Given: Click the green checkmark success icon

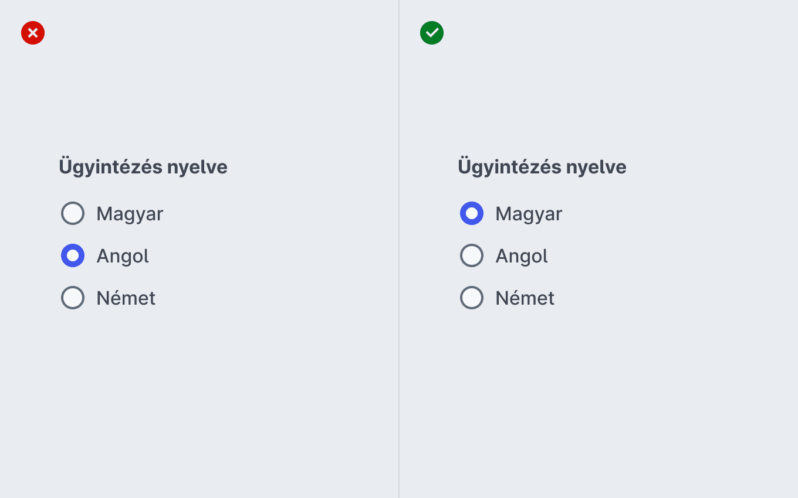Looking at the screenshot, I should [x=432, y=33].
